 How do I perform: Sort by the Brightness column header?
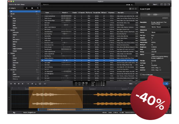point(112,13)
